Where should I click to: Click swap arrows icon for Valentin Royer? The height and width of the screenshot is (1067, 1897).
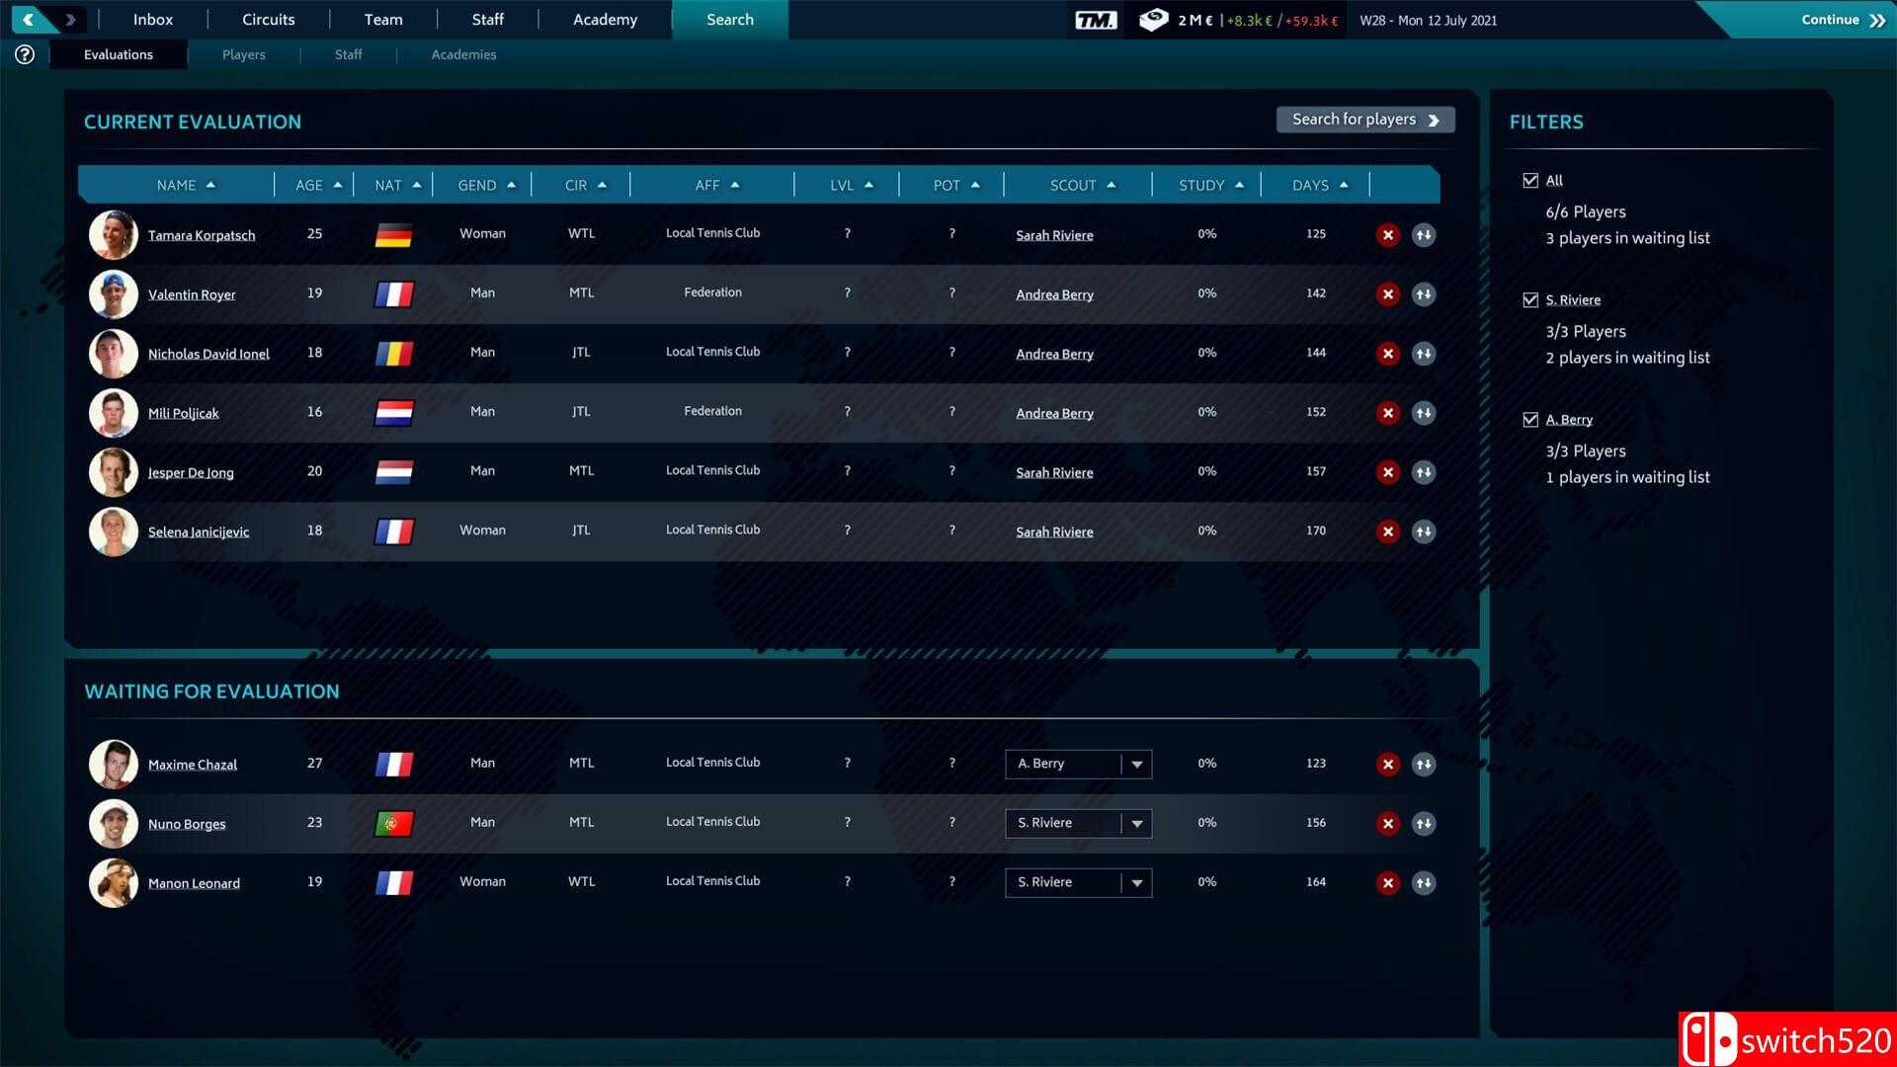(1424, 294)
